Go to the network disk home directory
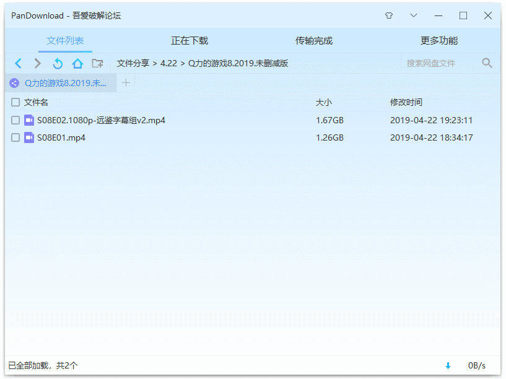The height and width of the screenshot is (379, 506). (77, 63)
